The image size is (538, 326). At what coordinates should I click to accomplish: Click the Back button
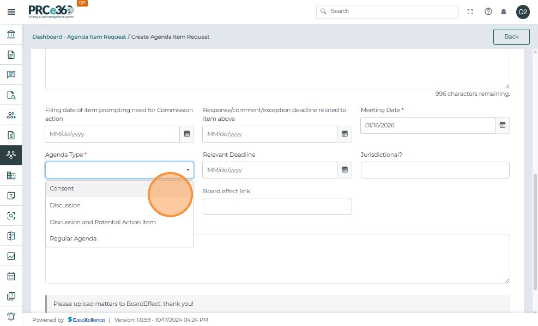click(x=511, y=36)
